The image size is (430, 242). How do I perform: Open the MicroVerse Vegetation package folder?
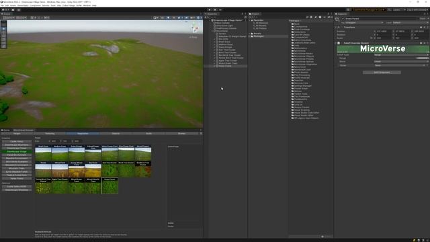[305, 65]
